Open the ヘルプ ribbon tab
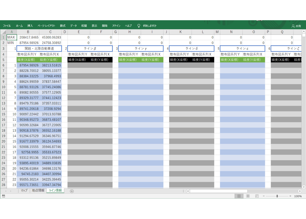 128,26
